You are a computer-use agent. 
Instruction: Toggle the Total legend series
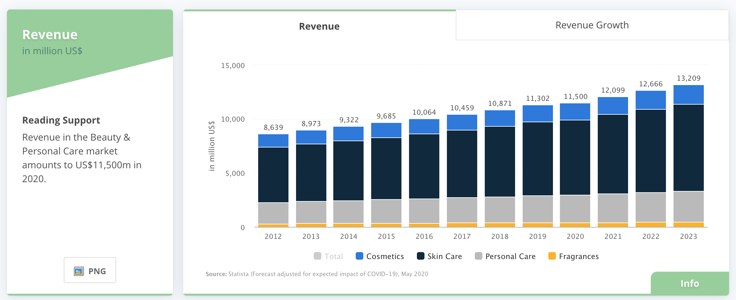click(x=328, y=256)
